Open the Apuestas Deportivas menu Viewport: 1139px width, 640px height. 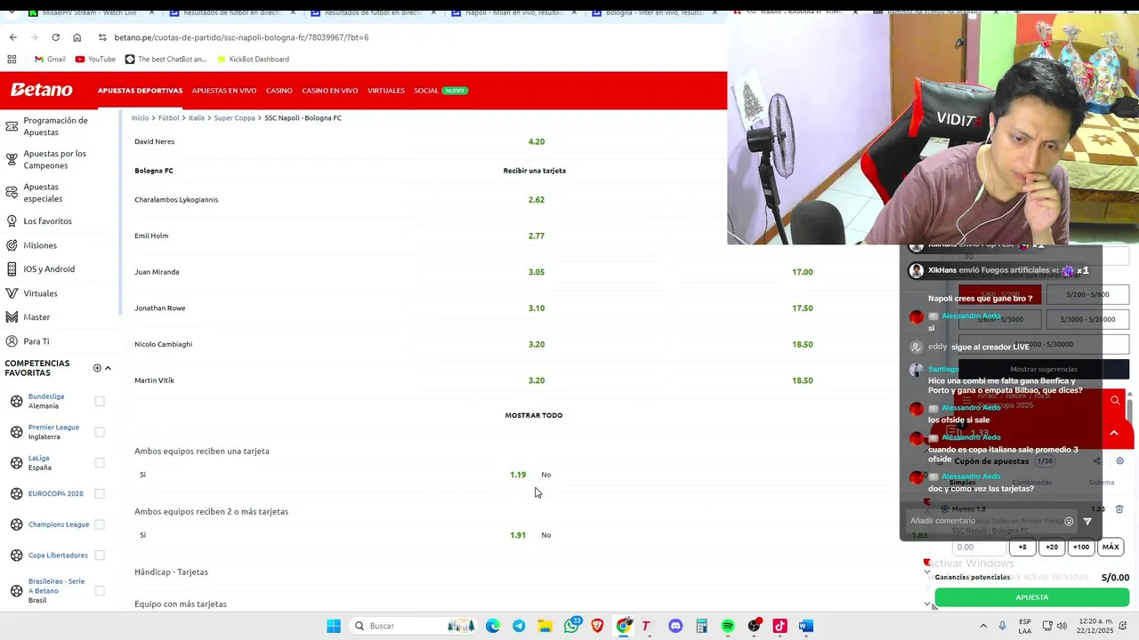[x=140, y=91]
